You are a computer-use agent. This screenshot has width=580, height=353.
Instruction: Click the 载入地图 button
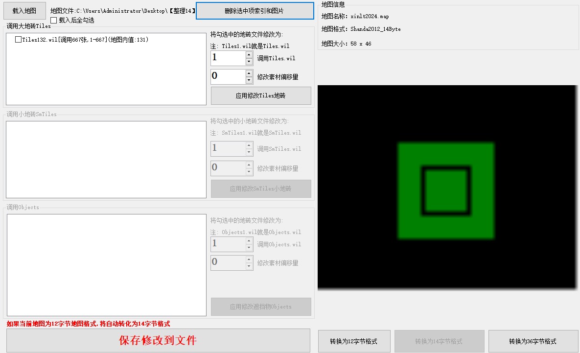coord(24,11)
